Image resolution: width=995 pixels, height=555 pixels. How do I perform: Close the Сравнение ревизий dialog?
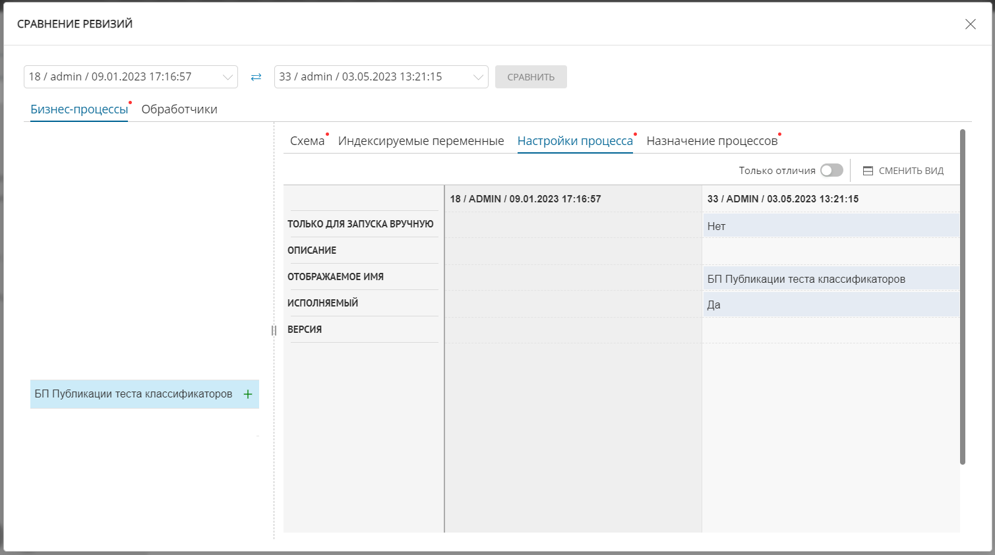click(970, 24)
